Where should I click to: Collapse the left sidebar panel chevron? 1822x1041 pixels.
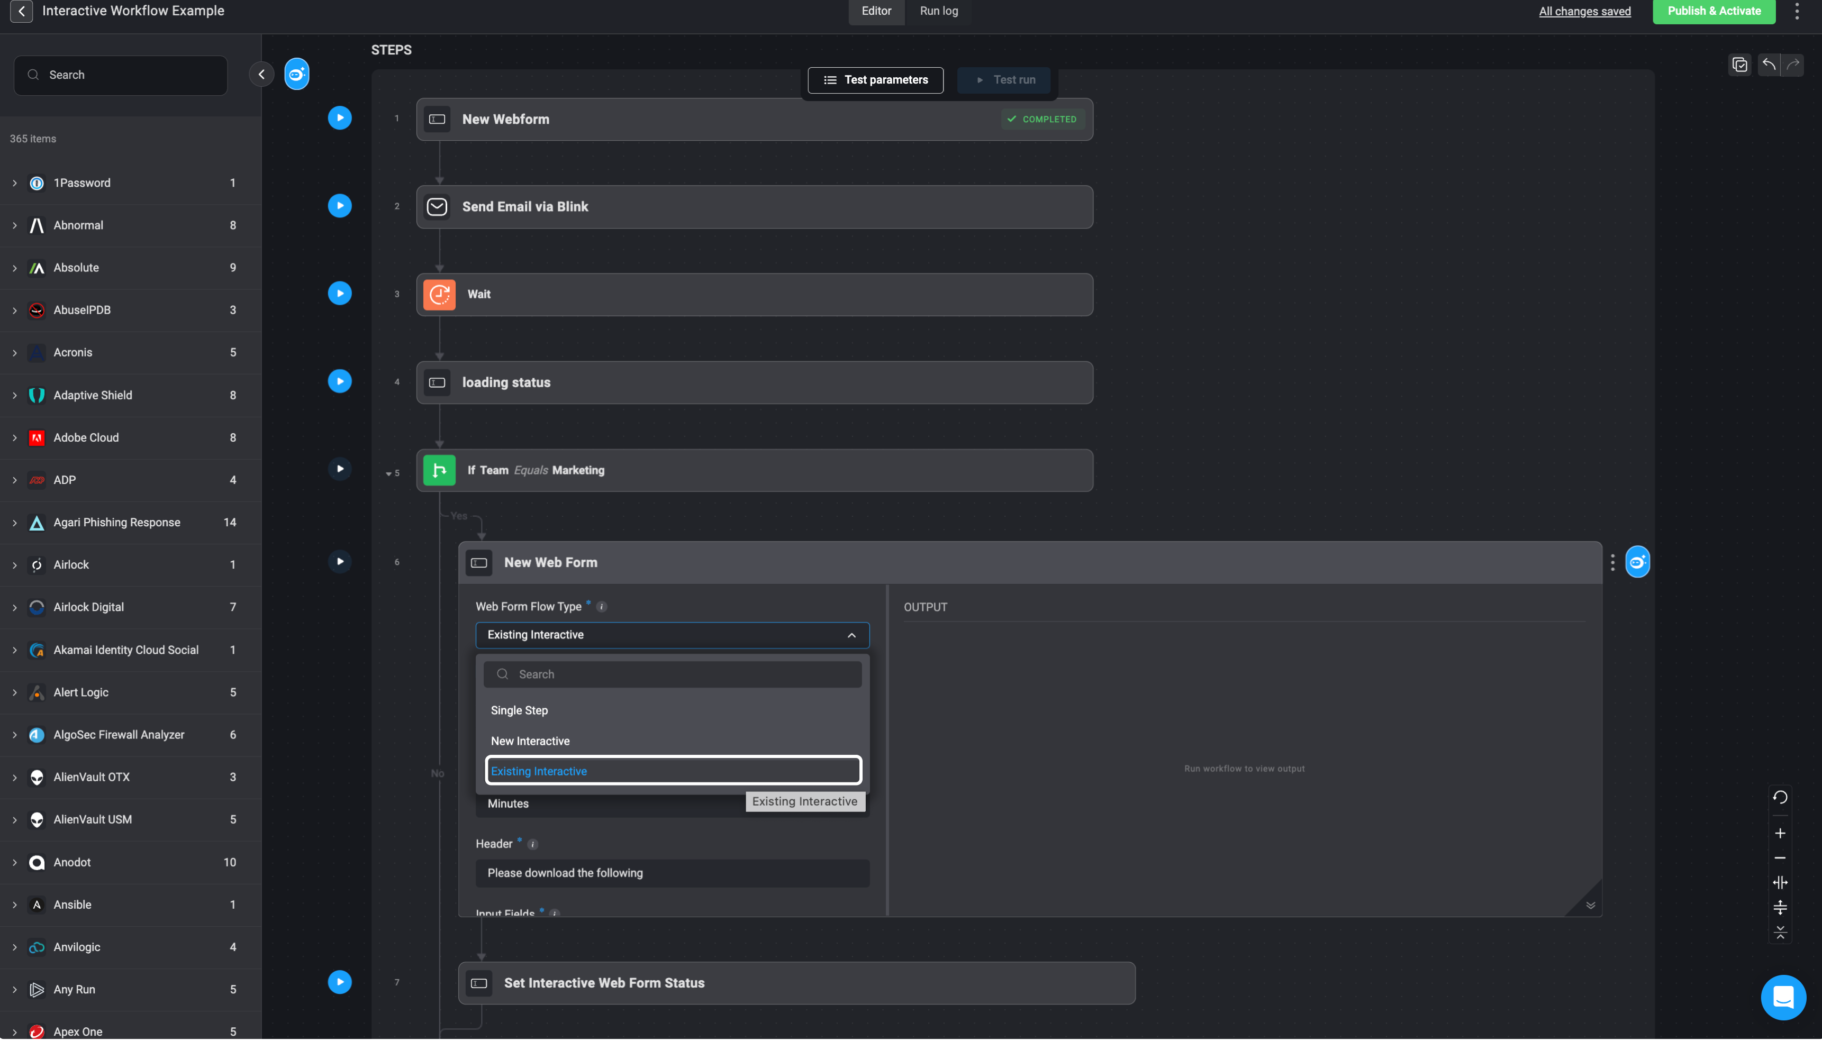tap(261, 75)
